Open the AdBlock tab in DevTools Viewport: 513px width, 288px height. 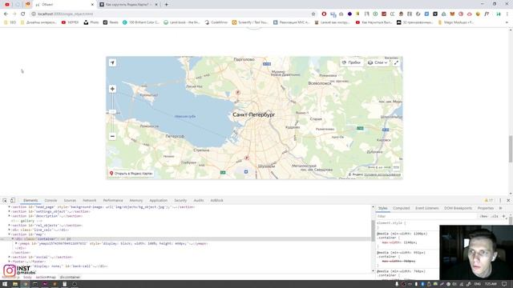point(216,200)
